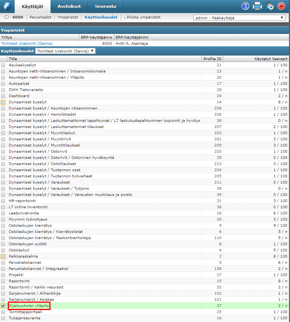The height and width of the screenshot is (322, 290).
Task: Select the Käyttöoikeudet subtab
Action: click(101, 17)
